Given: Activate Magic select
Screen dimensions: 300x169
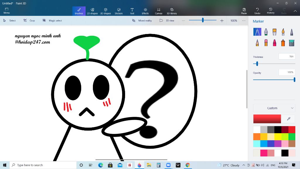Looking at the screenshot, I should (52, 21).
